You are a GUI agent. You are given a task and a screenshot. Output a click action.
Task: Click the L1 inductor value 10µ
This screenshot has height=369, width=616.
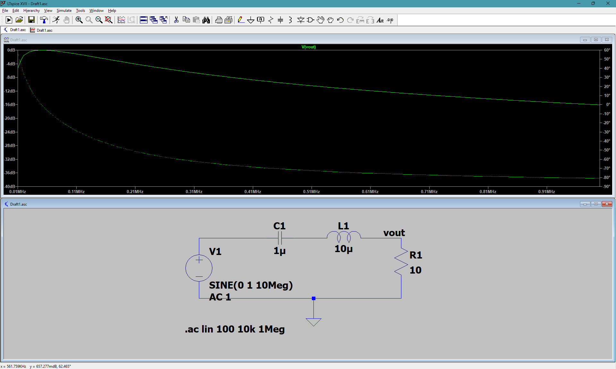(344, 249)
